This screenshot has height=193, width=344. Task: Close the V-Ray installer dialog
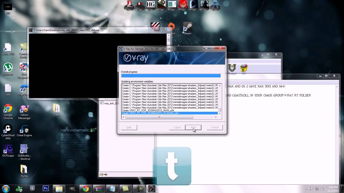click(220, 48)
